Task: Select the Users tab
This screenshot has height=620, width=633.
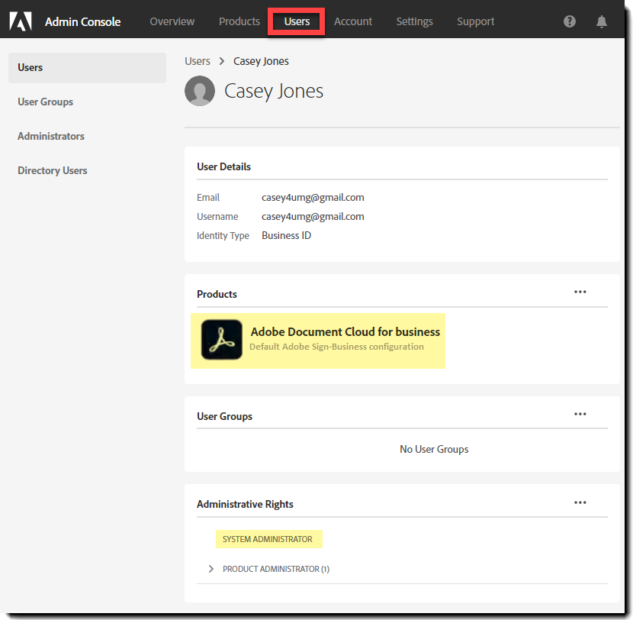Action: 297,21
